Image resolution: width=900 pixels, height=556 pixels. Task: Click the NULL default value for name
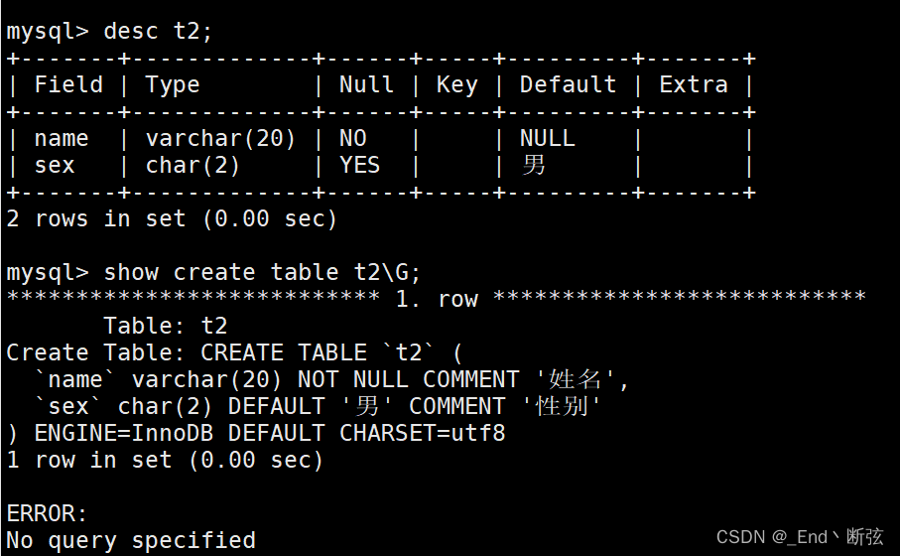coord(547,139)
